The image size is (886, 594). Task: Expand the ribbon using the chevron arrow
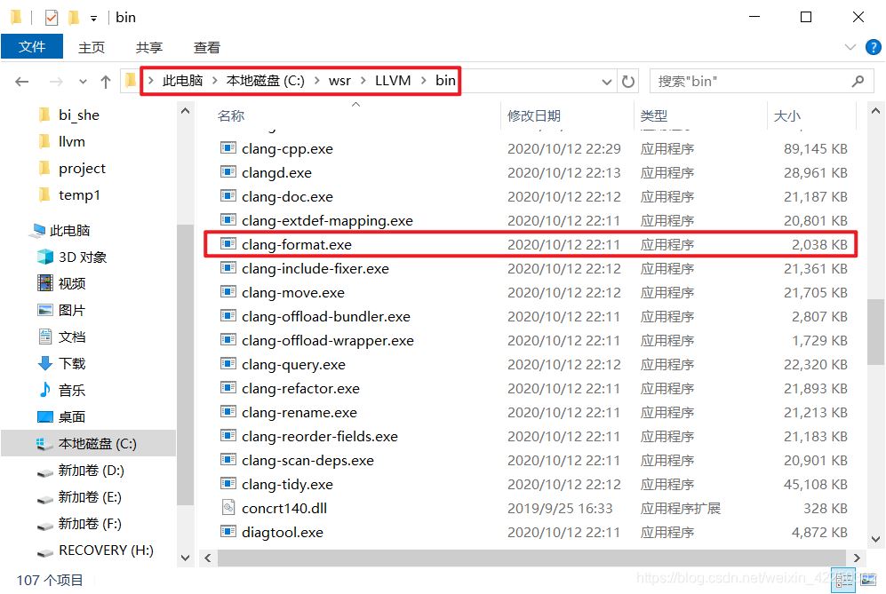[x=851, y=47]
